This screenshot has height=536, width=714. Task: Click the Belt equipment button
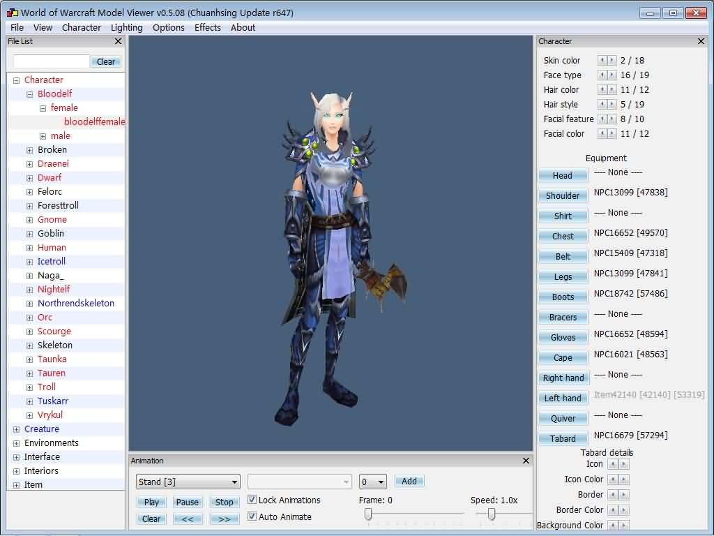563,256
